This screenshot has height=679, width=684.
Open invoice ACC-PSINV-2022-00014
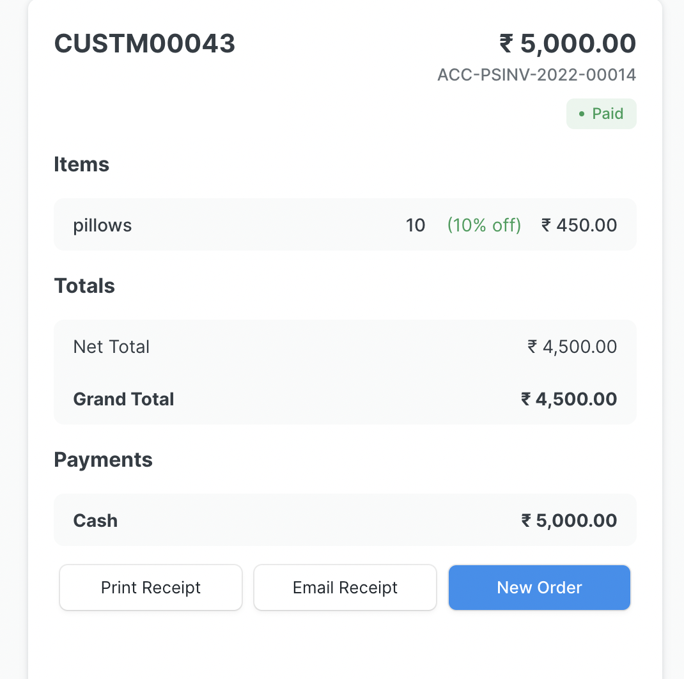pyautogui.click(x=536, y=75)
